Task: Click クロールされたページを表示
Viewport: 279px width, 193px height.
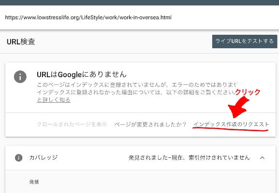Action: click(72, 124)
